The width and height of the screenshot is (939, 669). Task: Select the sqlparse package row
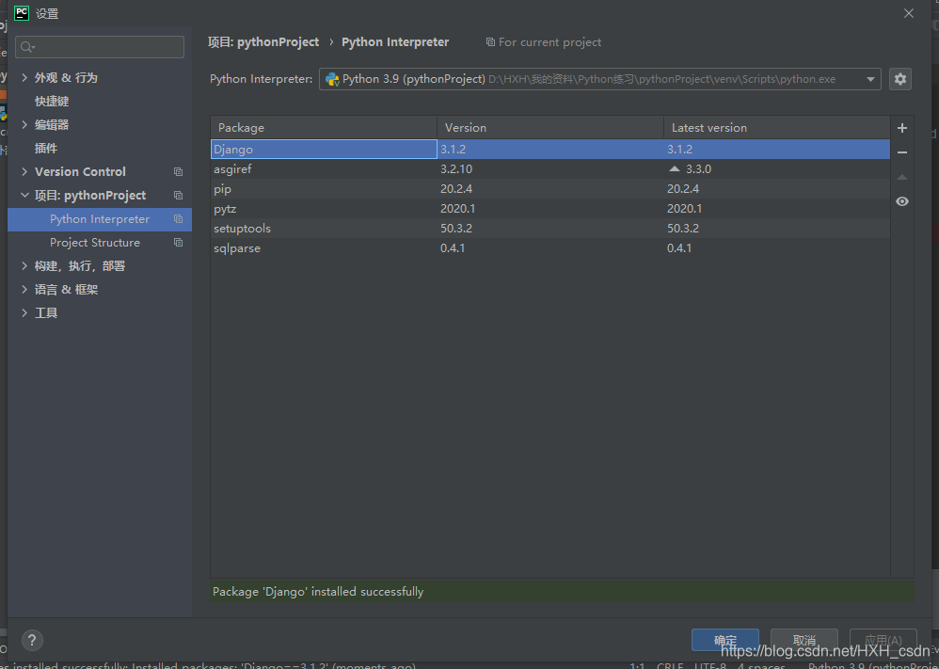tap(550, 248)
